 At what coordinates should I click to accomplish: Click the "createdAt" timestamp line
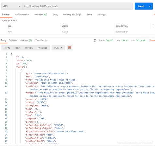49,83
